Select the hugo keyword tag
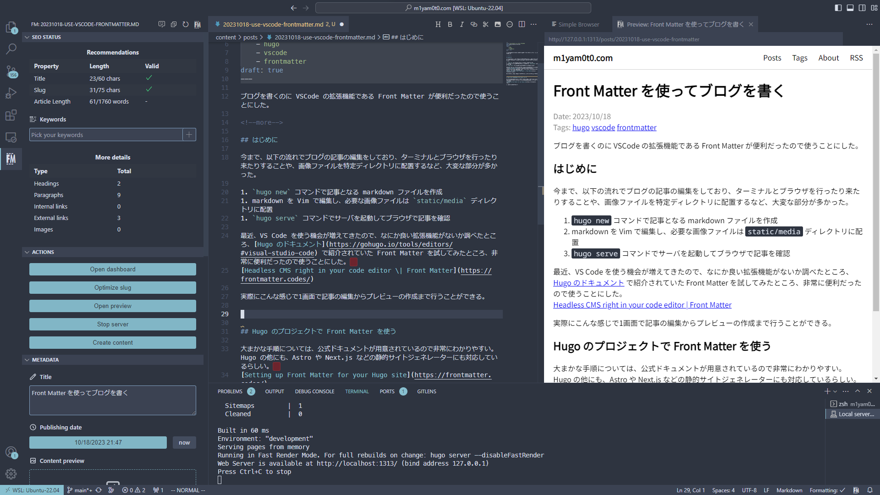Viewport: 880px width, 495px height. point(580,127)
